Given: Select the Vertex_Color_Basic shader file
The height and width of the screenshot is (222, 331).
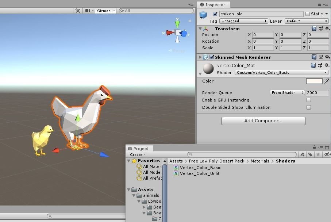Looking at the screenshot, I should tap(200, 168).
